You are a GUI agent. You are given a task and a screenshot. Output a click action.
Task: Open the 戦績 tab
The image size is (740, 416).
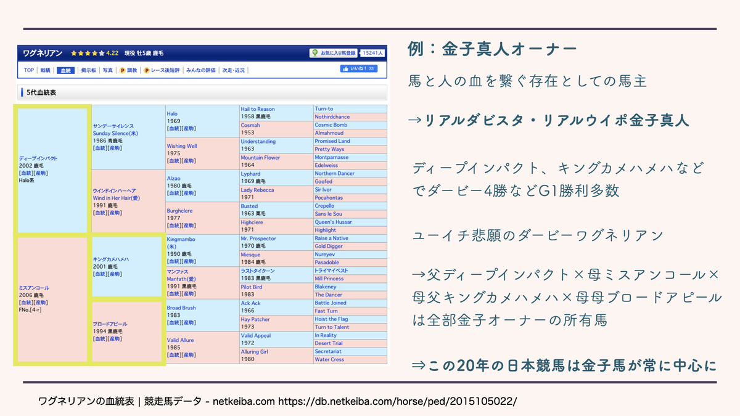(x=45, y=70)
